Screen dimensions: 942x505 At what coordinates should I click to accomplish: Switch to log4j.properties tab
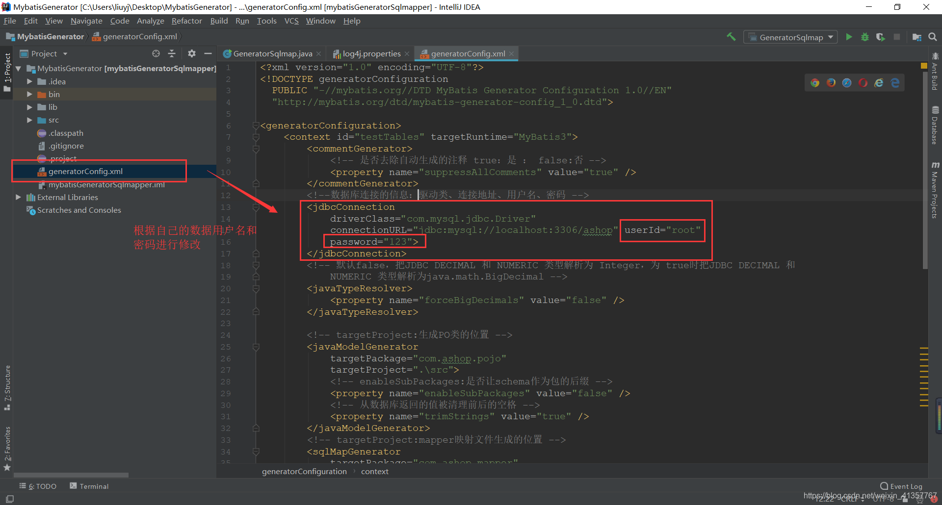pos(371,53)
